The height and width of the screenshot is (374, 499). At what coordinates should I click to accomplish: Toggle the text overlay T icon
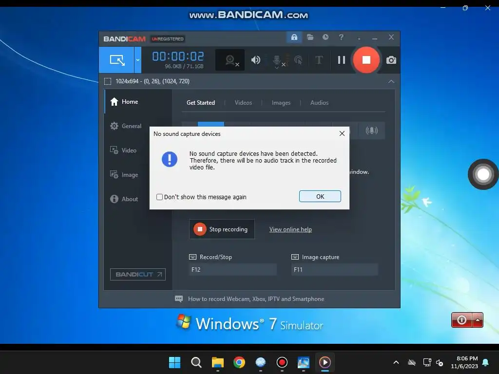click(319, 60)
